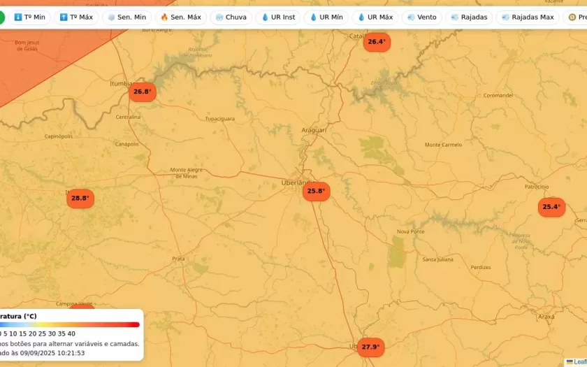Click the 25.4° marker near Patrocínio
This screenshot has height=367, width=587.
tap(551, 207)
